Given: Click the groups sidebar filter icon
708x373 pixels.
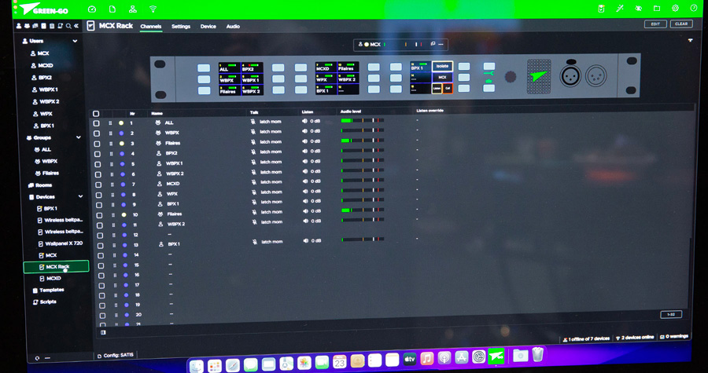Looking at the screenshot, I should [x=27, y=26].
